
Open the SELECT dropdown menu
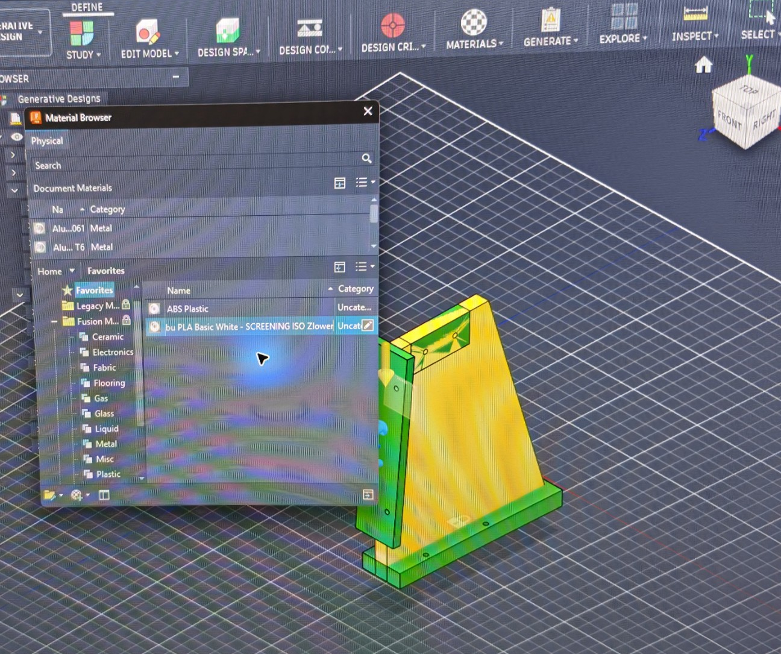(760, 34)
